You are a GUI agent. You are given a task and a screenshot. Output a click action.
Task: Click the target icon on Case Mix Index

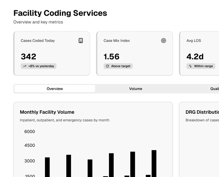click(x=163, y=41)
